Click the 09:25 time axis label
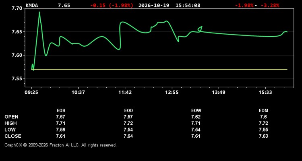The image size is (302, 161). pyautogui.click(x=31, y=93)
